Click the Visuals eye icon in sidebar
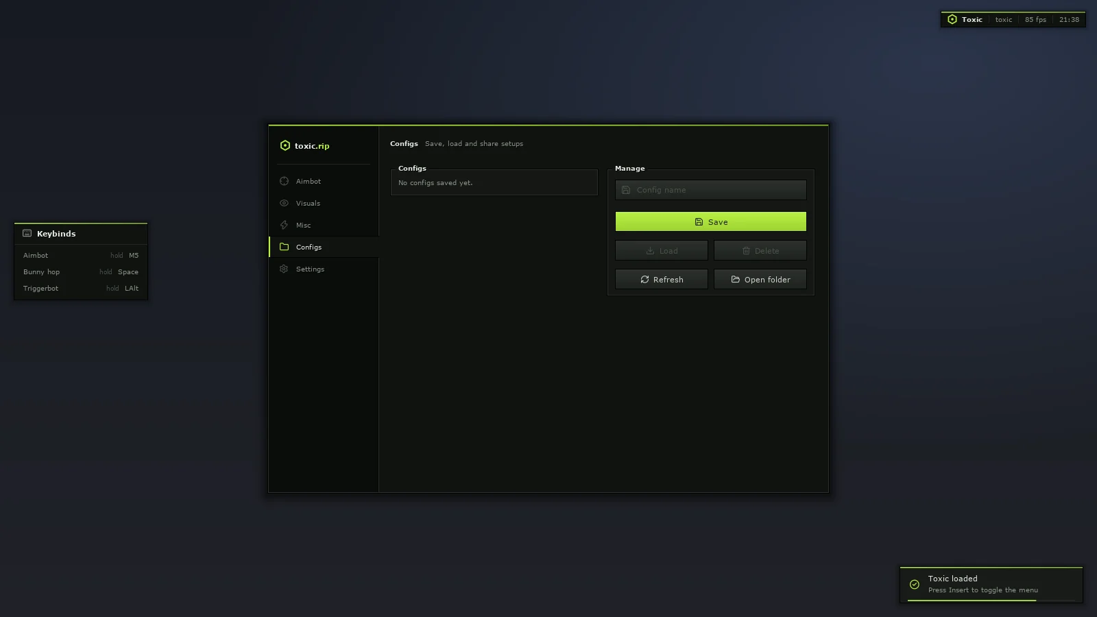This screenshot has width=1097, height=617. pyautogui.click(x=284, y=203)
